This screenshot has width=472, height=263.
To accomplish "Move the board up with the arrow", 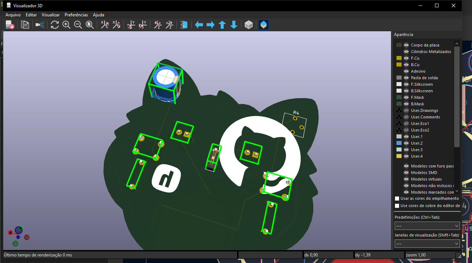I will point(222,25).
